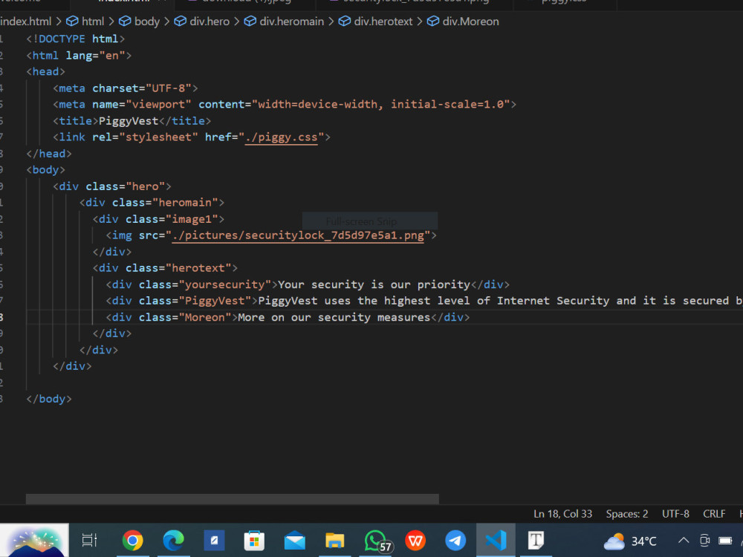Screen dimensions: 743x557
Task: Open the html breadcrumb element
Action: [x=85, y=22]
